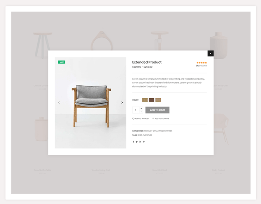
Task: Click the five-star product rating
Action: 202,63
